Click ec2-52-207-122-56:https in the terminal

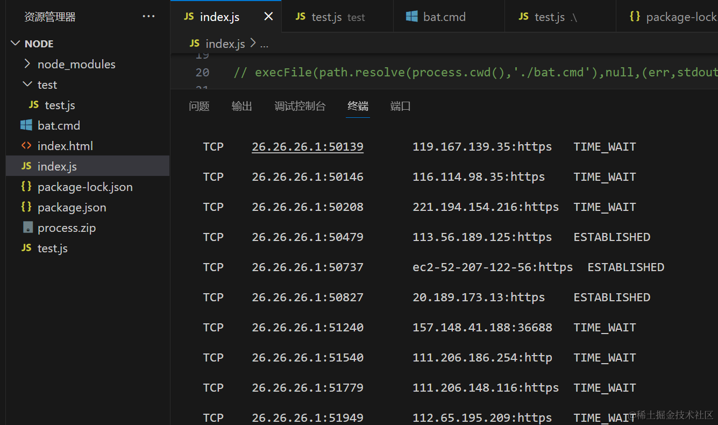point(493,267)
